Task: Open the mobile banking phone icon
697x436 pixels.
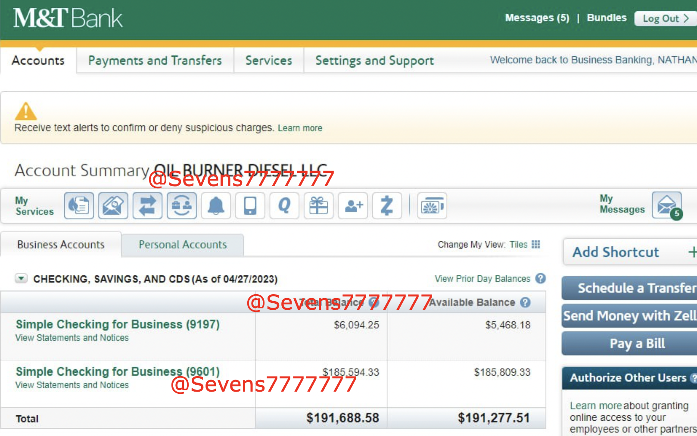Action: 250,206
